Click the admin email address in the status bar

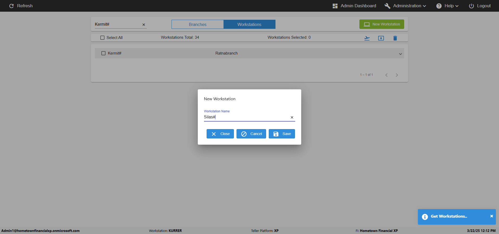click(x=41, y=231)
